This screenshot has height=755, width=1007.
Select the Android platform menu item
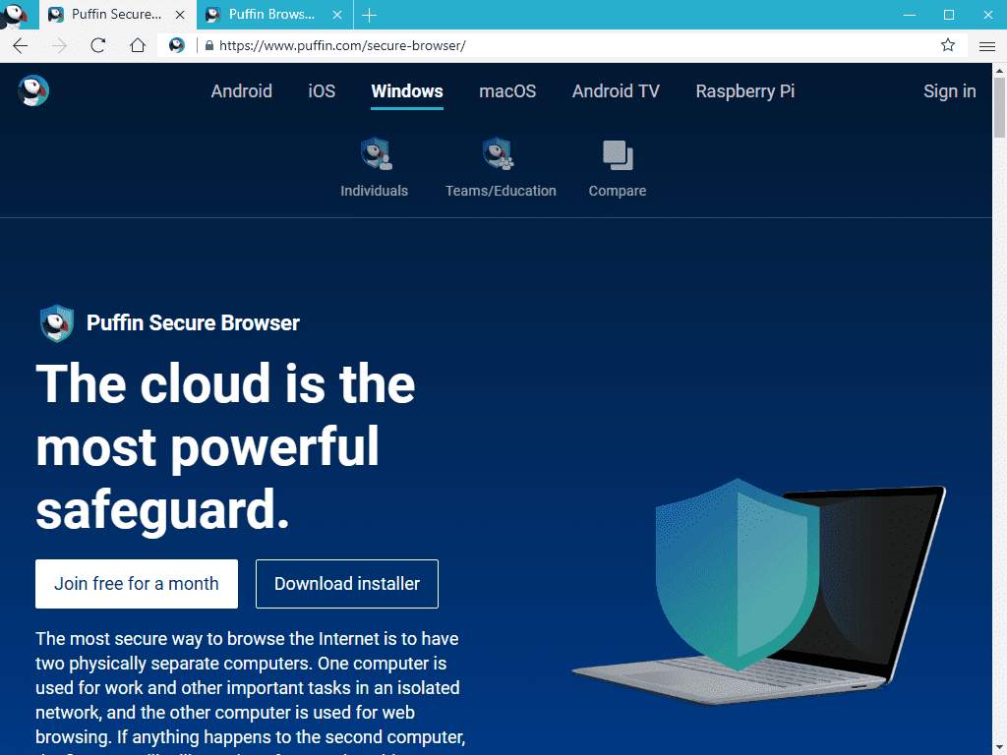coord(242,91)
